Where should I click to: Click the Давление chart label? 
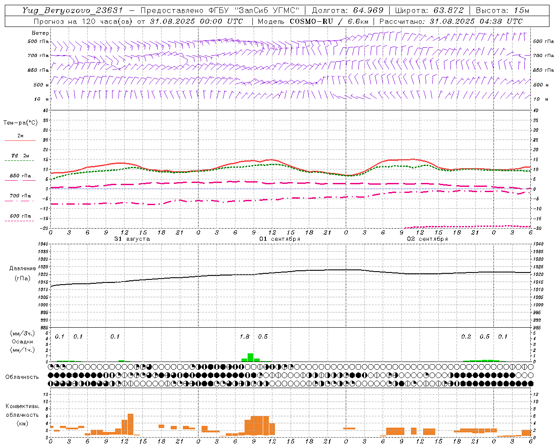pyautogui.click(x=23, y=269)
